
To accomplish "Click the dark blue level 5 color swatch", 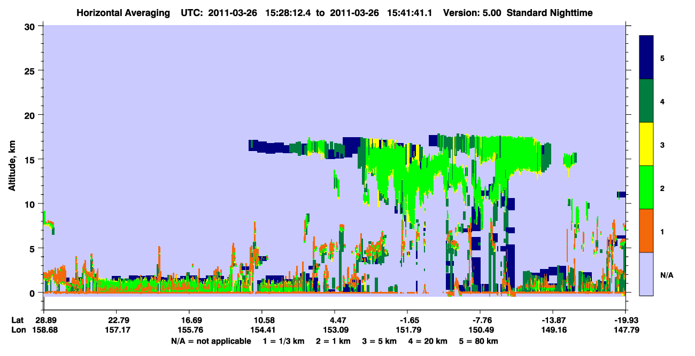I will click(646, 58).
